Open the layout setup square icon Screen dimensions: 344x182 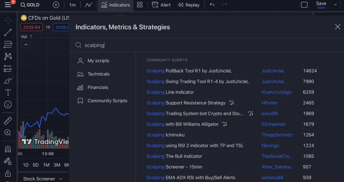tap(304, 5)
